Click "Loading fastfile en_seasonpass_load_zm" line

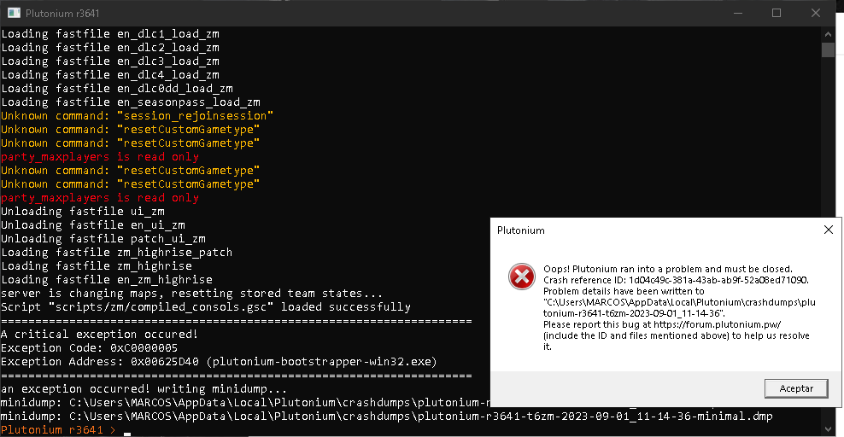coord(130,102)
